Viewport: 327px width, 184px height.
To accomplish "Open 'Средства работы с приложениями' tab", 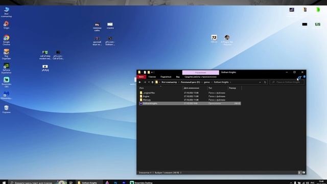I will point(200,77).
